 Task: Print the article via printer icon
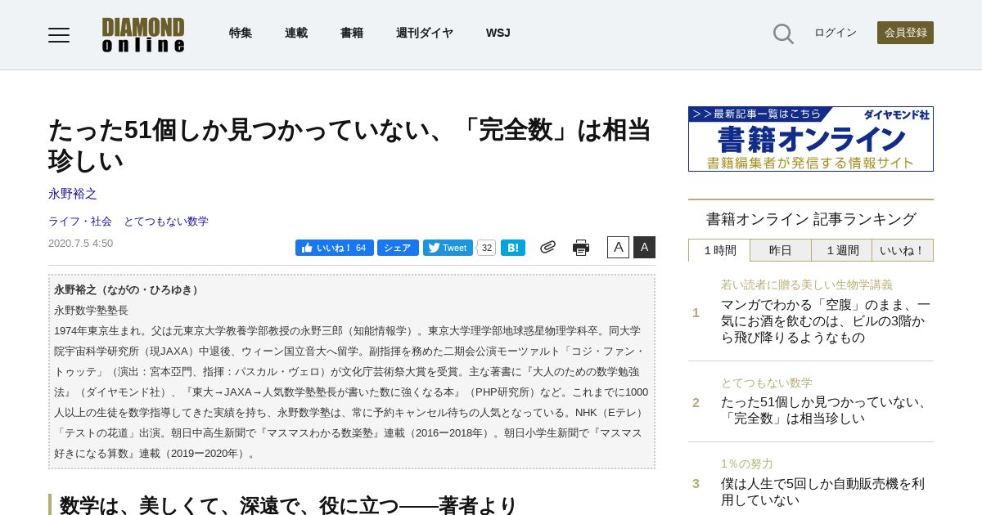[581, 248]
